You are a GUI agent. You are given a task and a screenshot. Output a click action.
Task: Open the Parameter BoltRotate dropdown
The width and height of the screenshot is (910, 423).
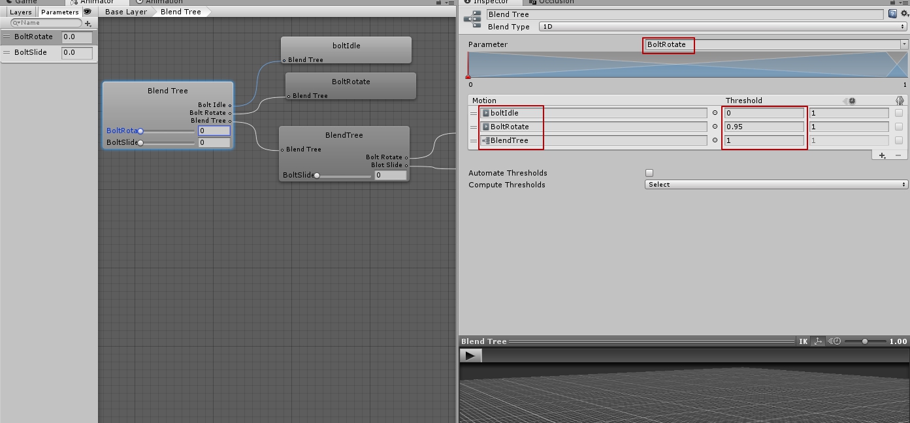click(x=776, y=44)
